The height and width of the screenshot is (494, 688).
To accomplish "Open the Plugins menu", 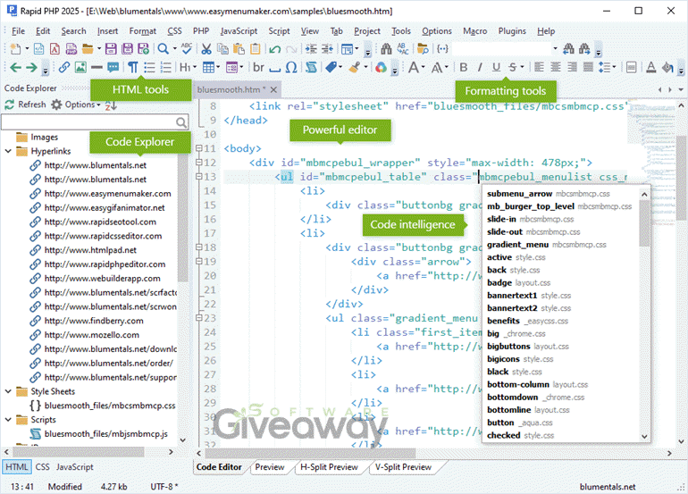I will point(512,31).
